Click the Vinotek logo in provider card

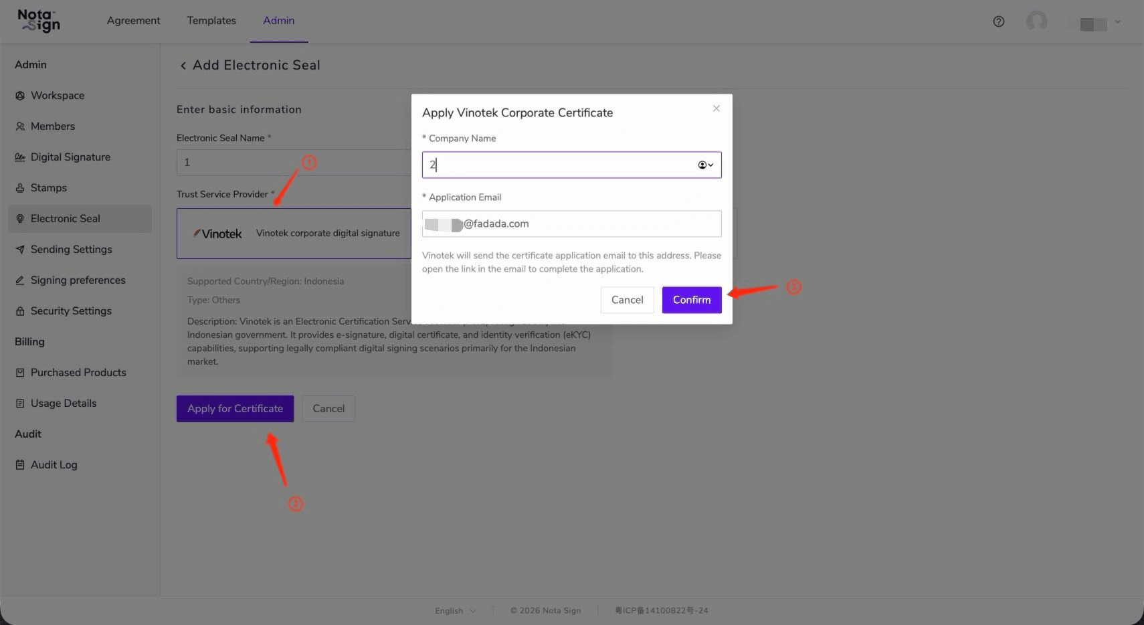(x=217, y=234)
